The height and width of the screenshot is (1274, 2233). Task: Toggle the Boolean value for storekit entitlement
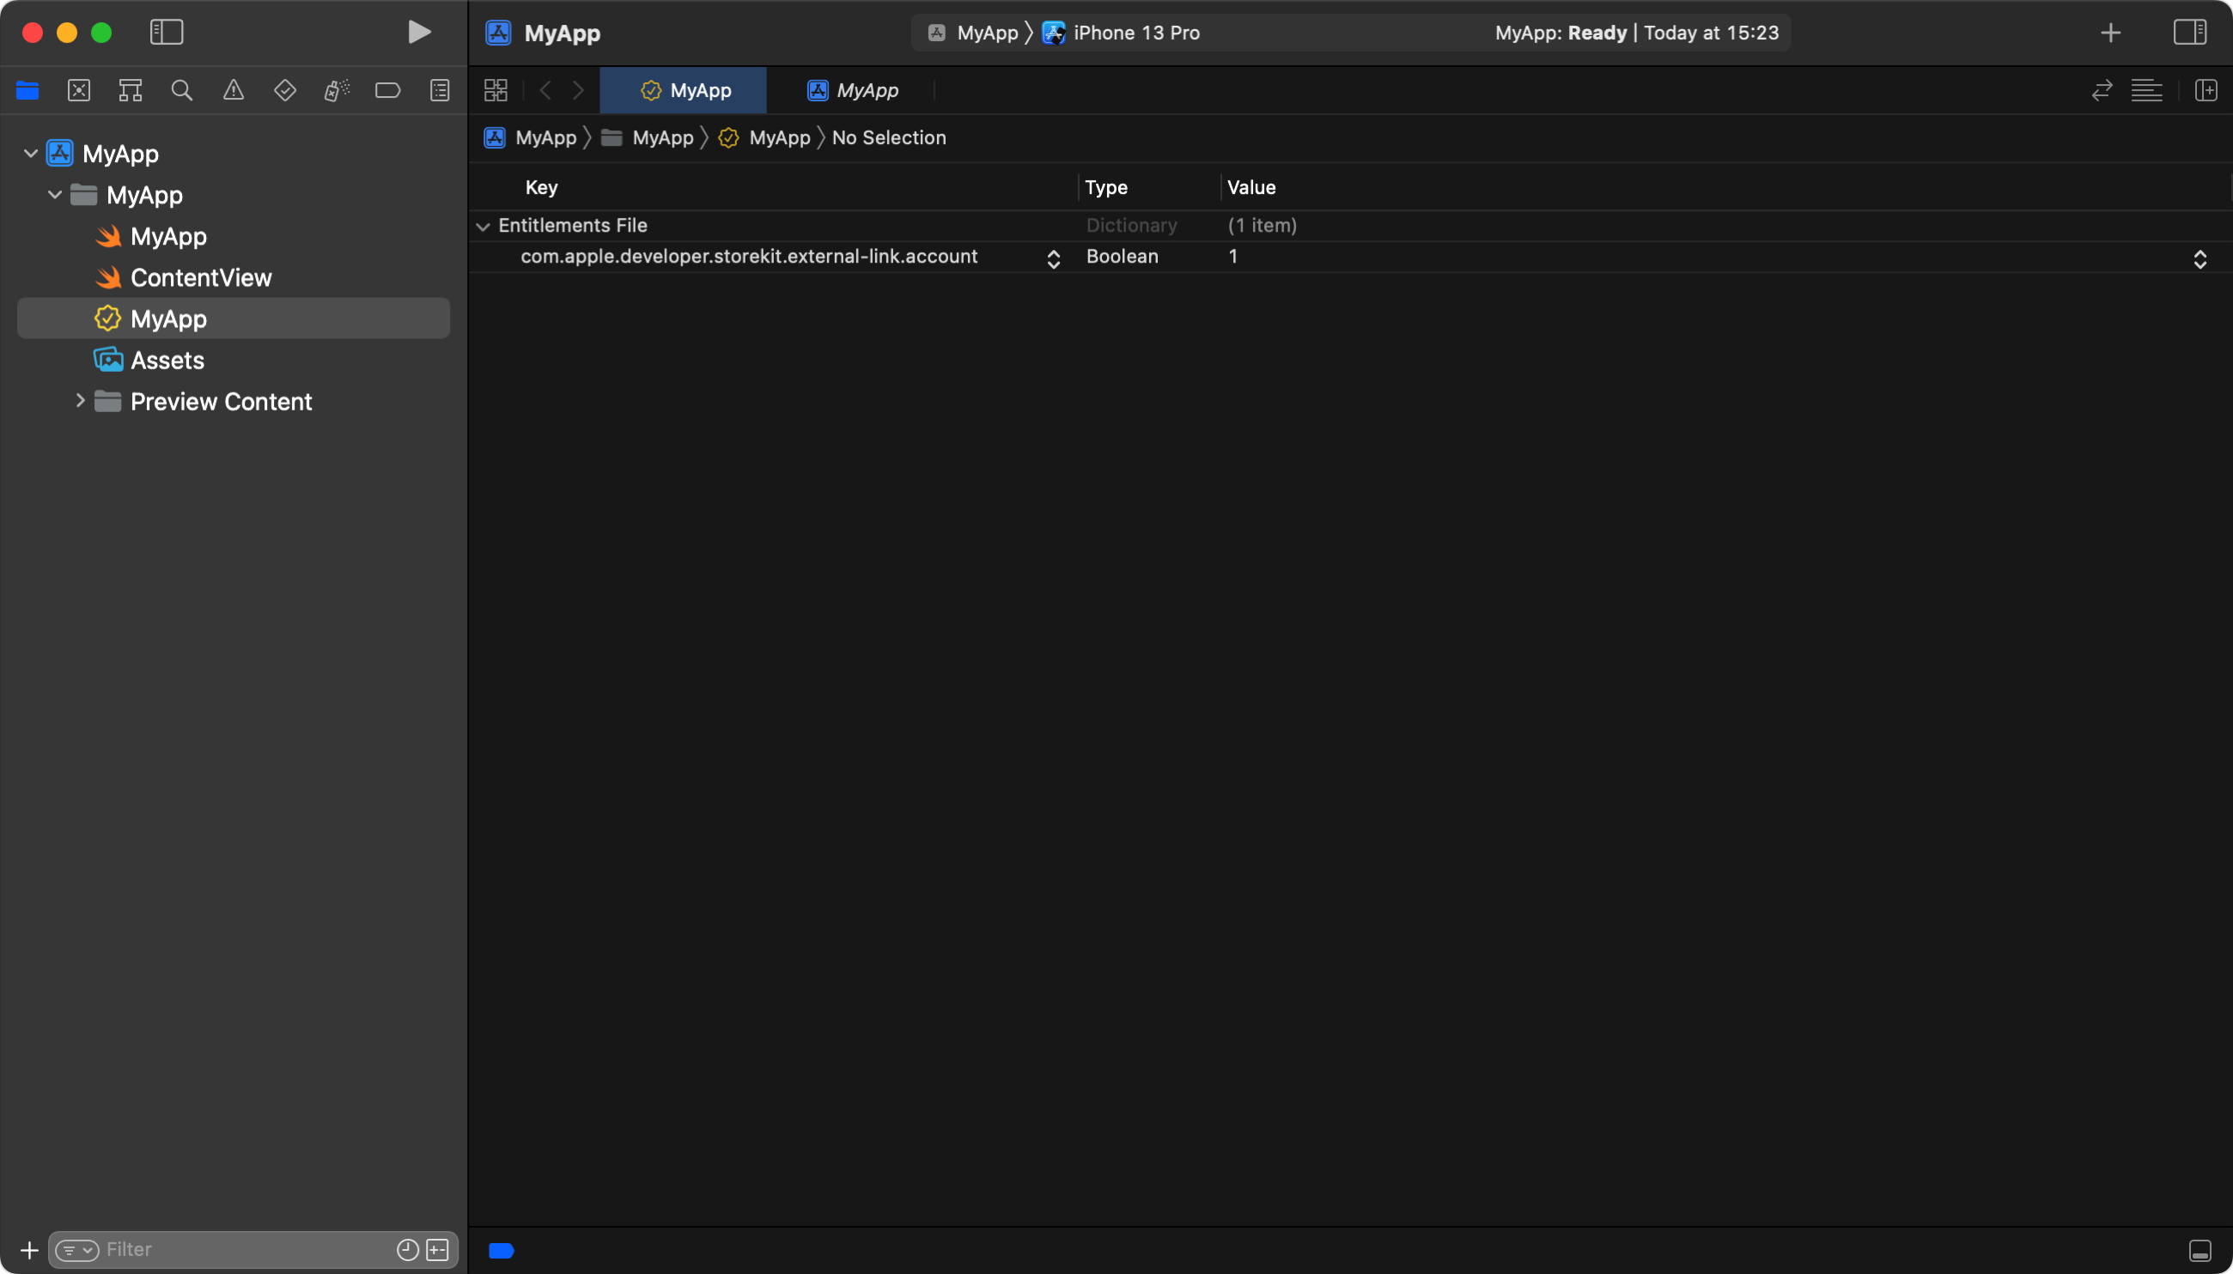click(2200, 256)
